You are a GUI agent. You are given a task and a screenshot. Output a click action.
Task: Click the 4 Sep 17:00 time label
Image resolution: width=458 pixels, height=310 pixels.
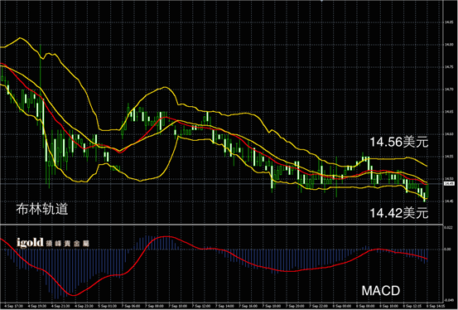pyautogui.click(x=14, y=306)
